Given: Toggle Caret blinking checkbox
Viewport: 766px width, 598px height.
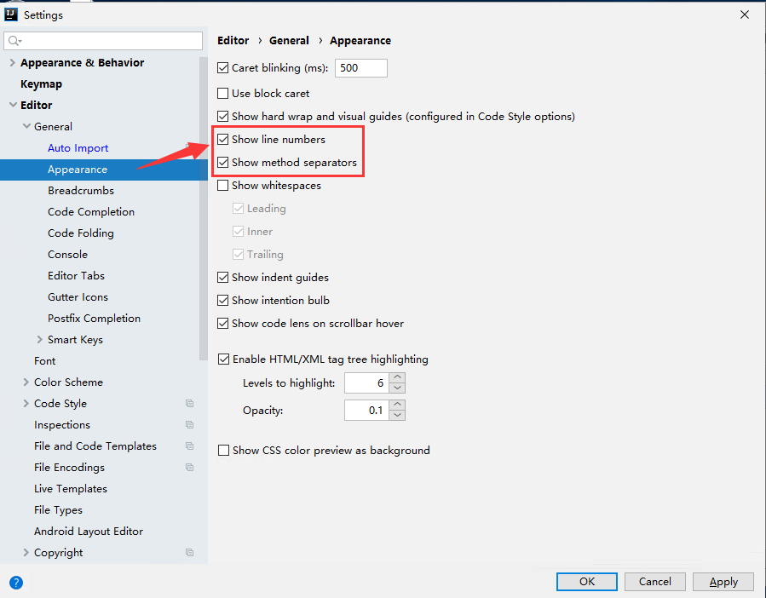Looking at the screenshot, I should pos(222,68).
